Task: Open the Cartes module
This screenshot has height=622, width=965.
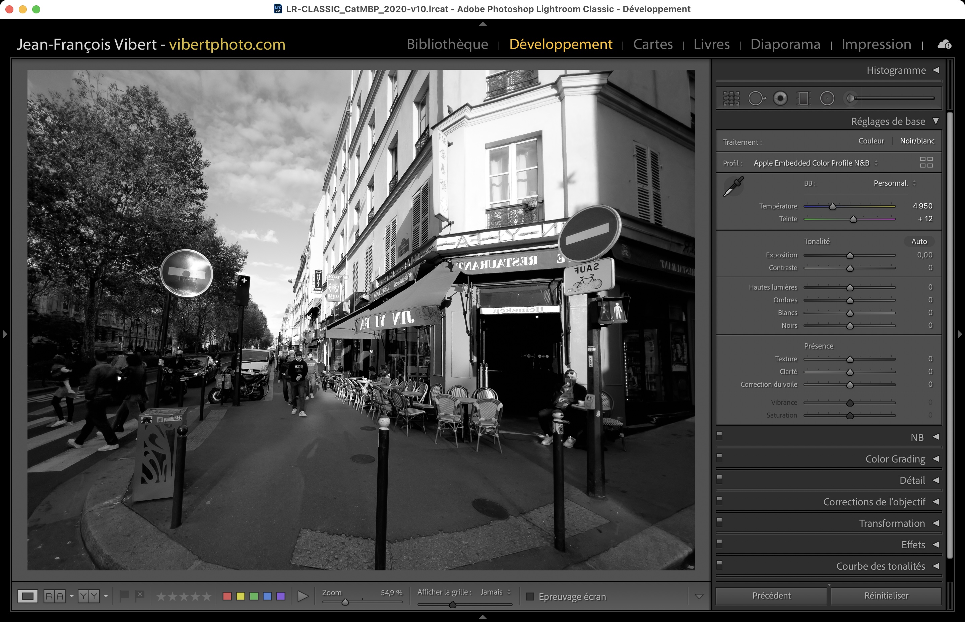Action: click(652, 44)
